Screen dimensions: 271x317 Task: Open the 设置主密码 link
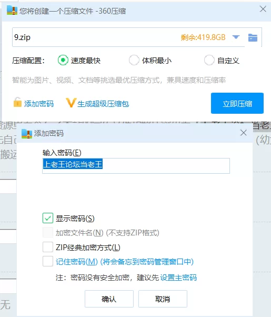pyautogui.click(x=178, y=278)
